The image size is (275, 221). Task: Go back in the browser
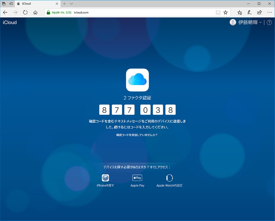[x=5, y=12]
